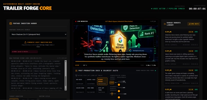Open the CLIP_02 bionic eye clip card

tap(182, 57)
